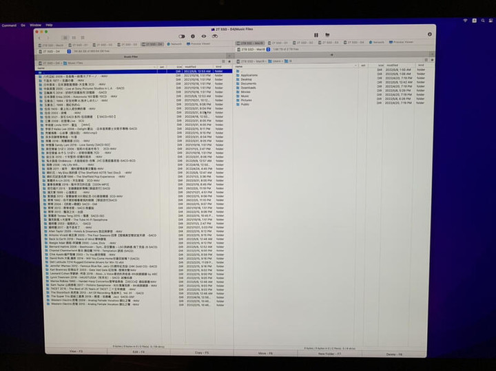The image size is (496, 371).
Task: Open Network in the left pane drive bar
Action: 174,44
